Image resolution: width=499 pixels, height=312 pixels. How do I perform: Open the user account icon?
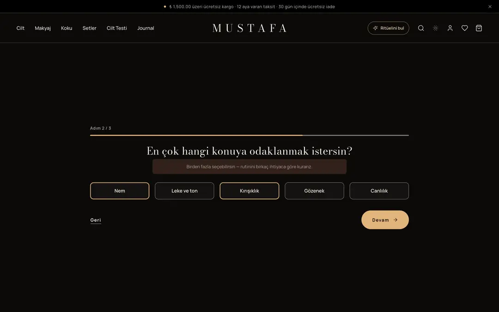pyautogui.click(x=450, y=28)
